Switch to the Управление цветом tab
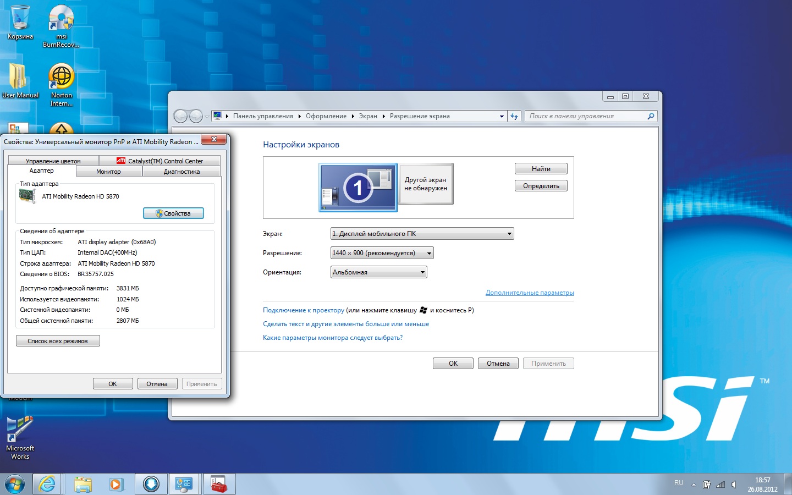Viewport: 792px width, 495px height. pos(53,161)
